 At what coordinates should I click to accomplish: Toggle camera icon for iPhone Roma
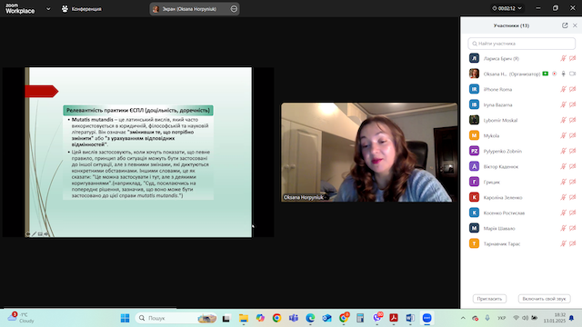pos(572,89)
